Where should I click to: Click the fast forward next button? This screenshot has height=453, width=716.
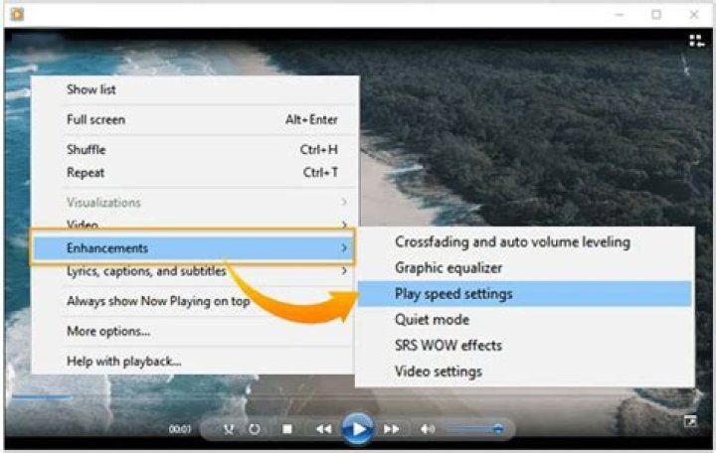[x=392, y=429]
